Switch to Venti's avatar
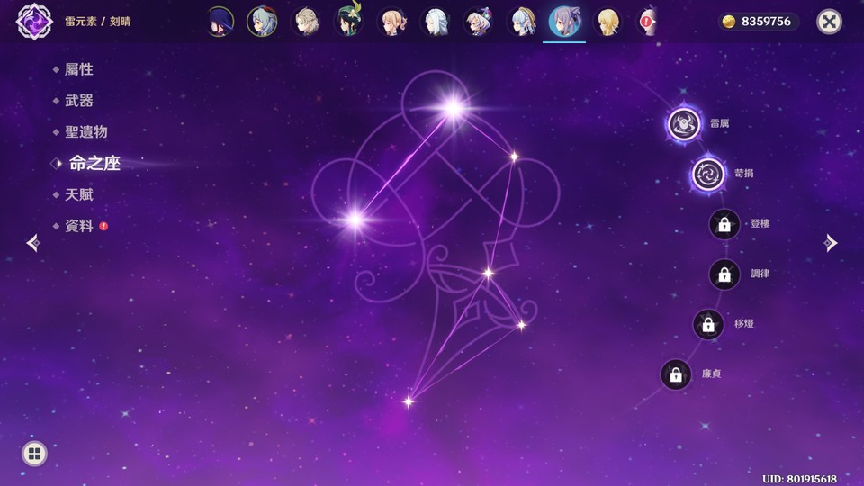864x486 pixels. coord(349,21)
